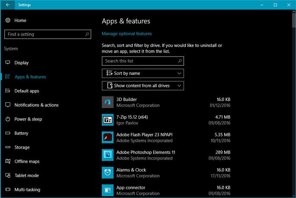This screenshot has width=296, height=198.
Task: Click the Storage drive icon
Action: (x=8, y=147)
